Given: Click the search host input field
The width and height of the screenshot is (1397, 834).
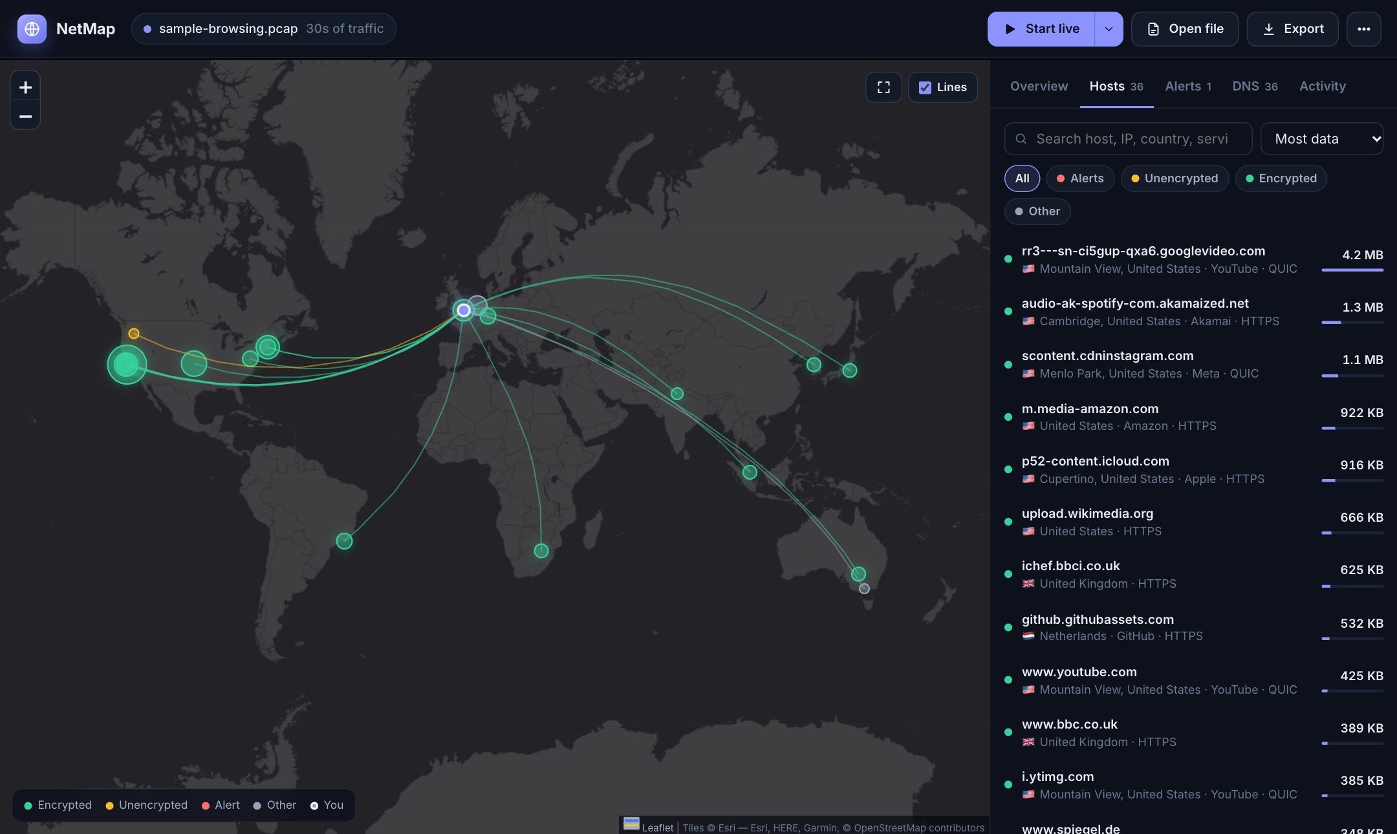Looking at the screenshot, I should (1128, 139).
